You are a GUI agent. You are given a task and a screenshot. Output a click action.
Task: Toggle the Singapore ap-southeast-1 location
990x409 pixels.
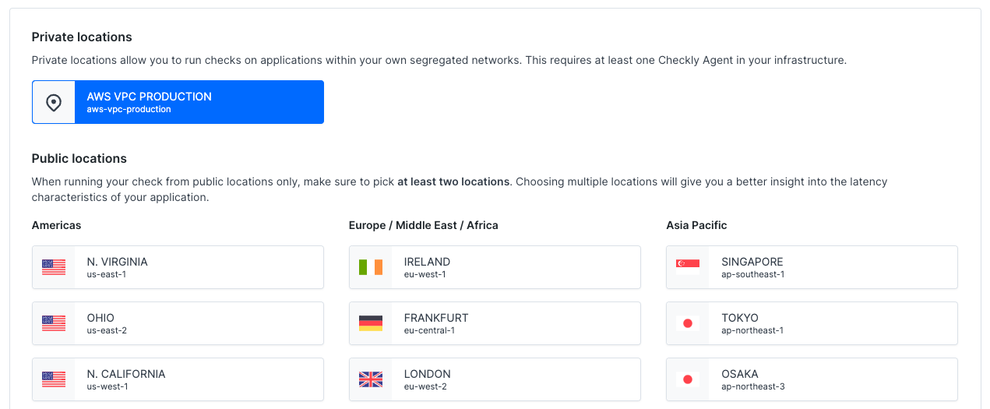[x=833, y=267]
